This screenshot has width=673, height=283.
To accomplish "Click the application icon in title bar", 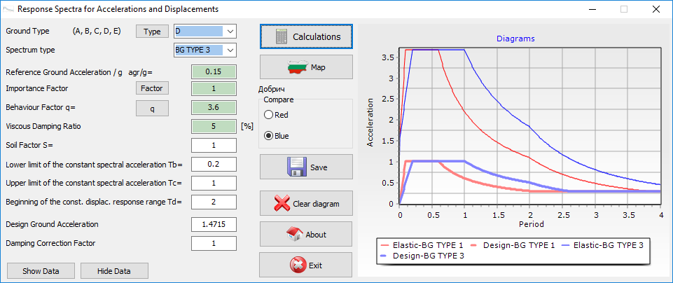I will [x=8, y=9].
